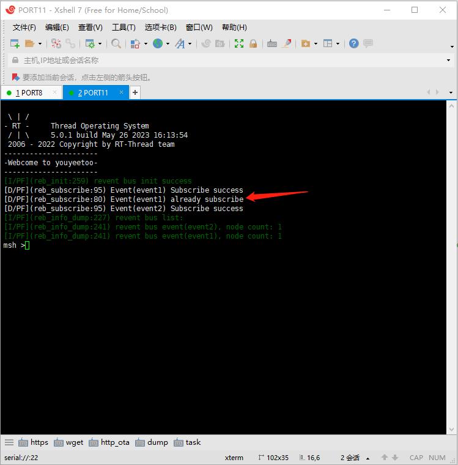Open the quick command bar hamburger menu
This screenshot has height=465, width=458.
pos(9,443)
